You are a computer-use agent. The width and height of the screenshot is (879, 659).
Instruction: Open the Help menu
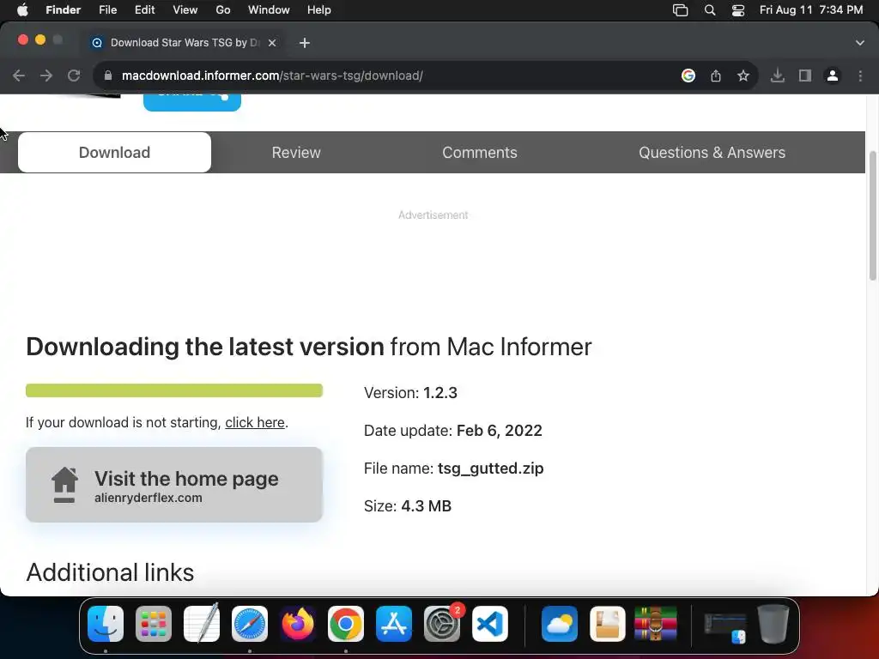click(x=319, y=10)
